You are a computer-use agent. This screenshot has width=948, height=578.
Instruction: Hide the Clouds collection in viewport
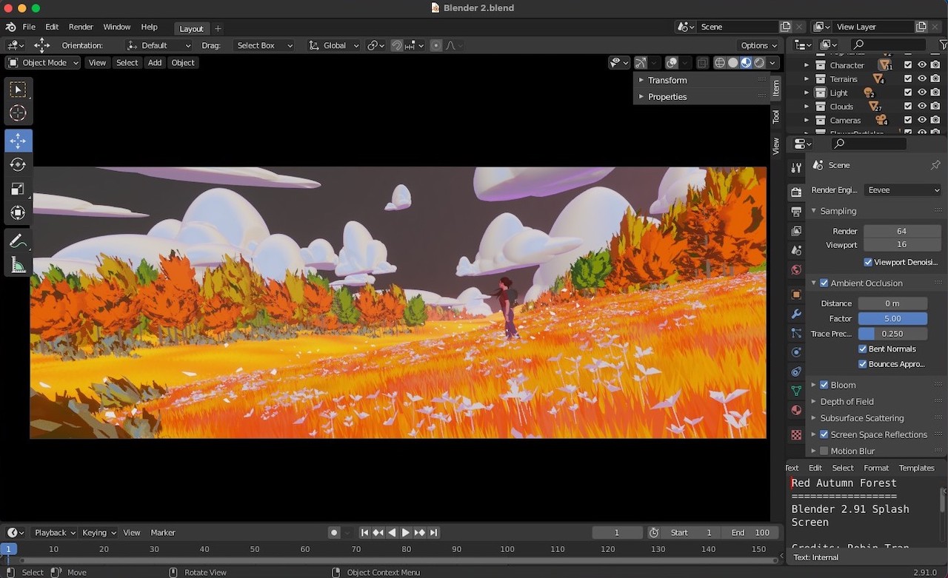pos(922,106)
